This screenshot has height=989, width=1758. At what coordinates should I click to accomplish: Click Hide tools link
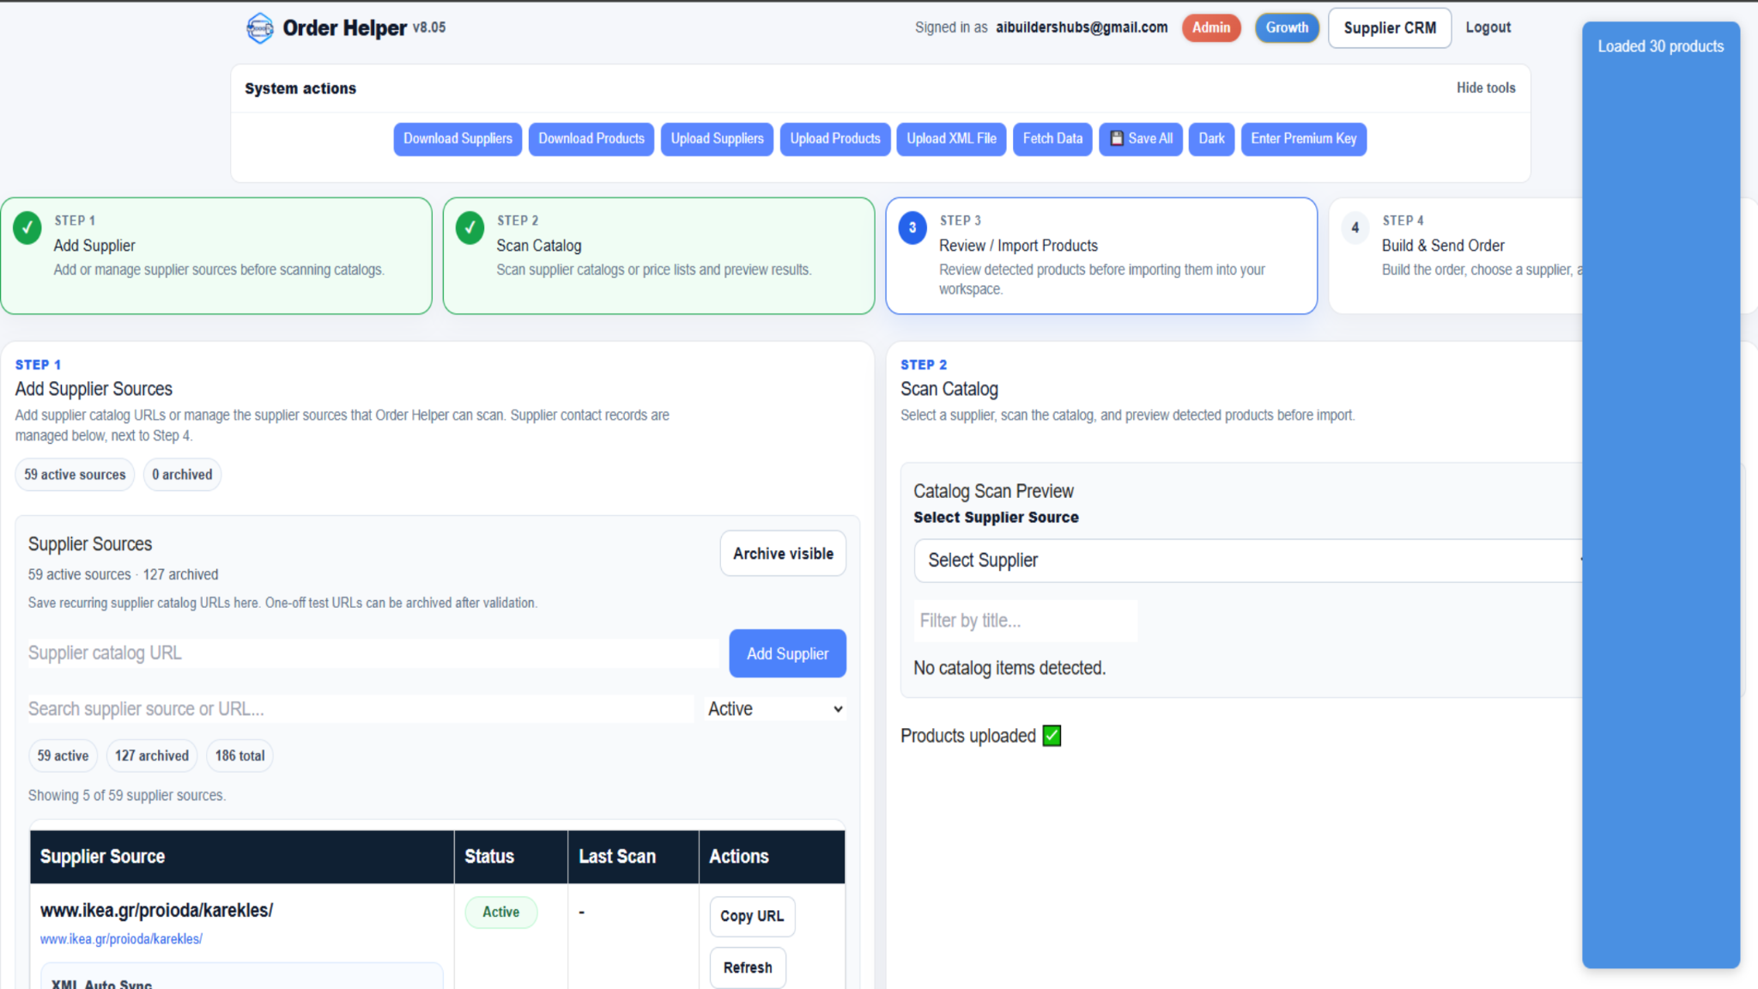[x=1486, y=88]
